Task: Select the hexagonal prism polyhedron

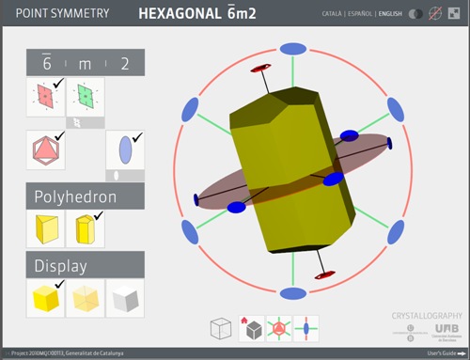Action: click(x=86, y=228)
